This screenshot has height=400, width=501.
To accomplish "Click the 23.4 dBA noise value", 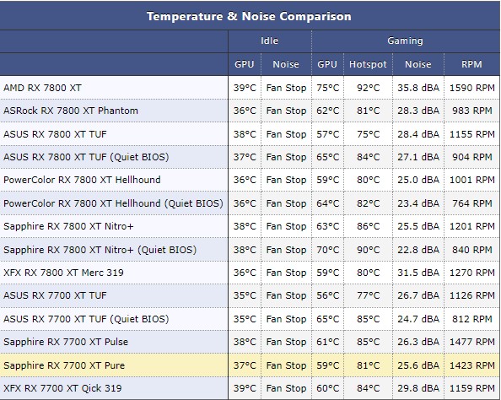I will tap(418, 203).
